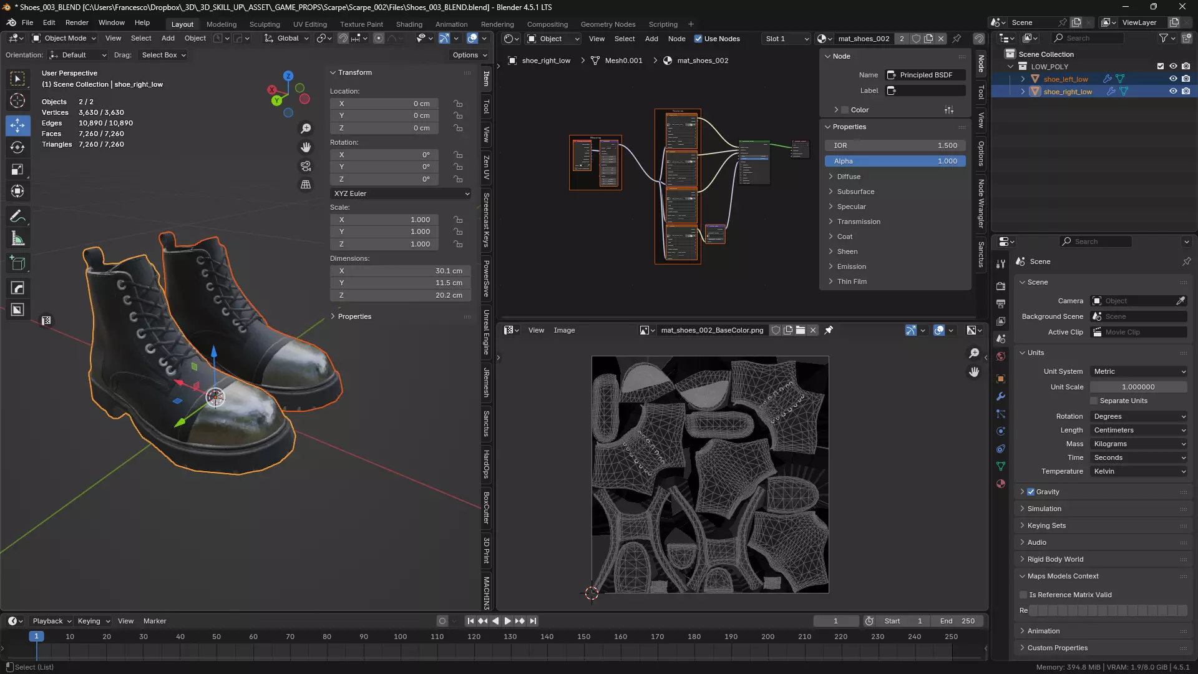Screen dimensions: 1198x674
Task: Hide shoe_left_low in the viewport
Action: (x=1173, y=79)
